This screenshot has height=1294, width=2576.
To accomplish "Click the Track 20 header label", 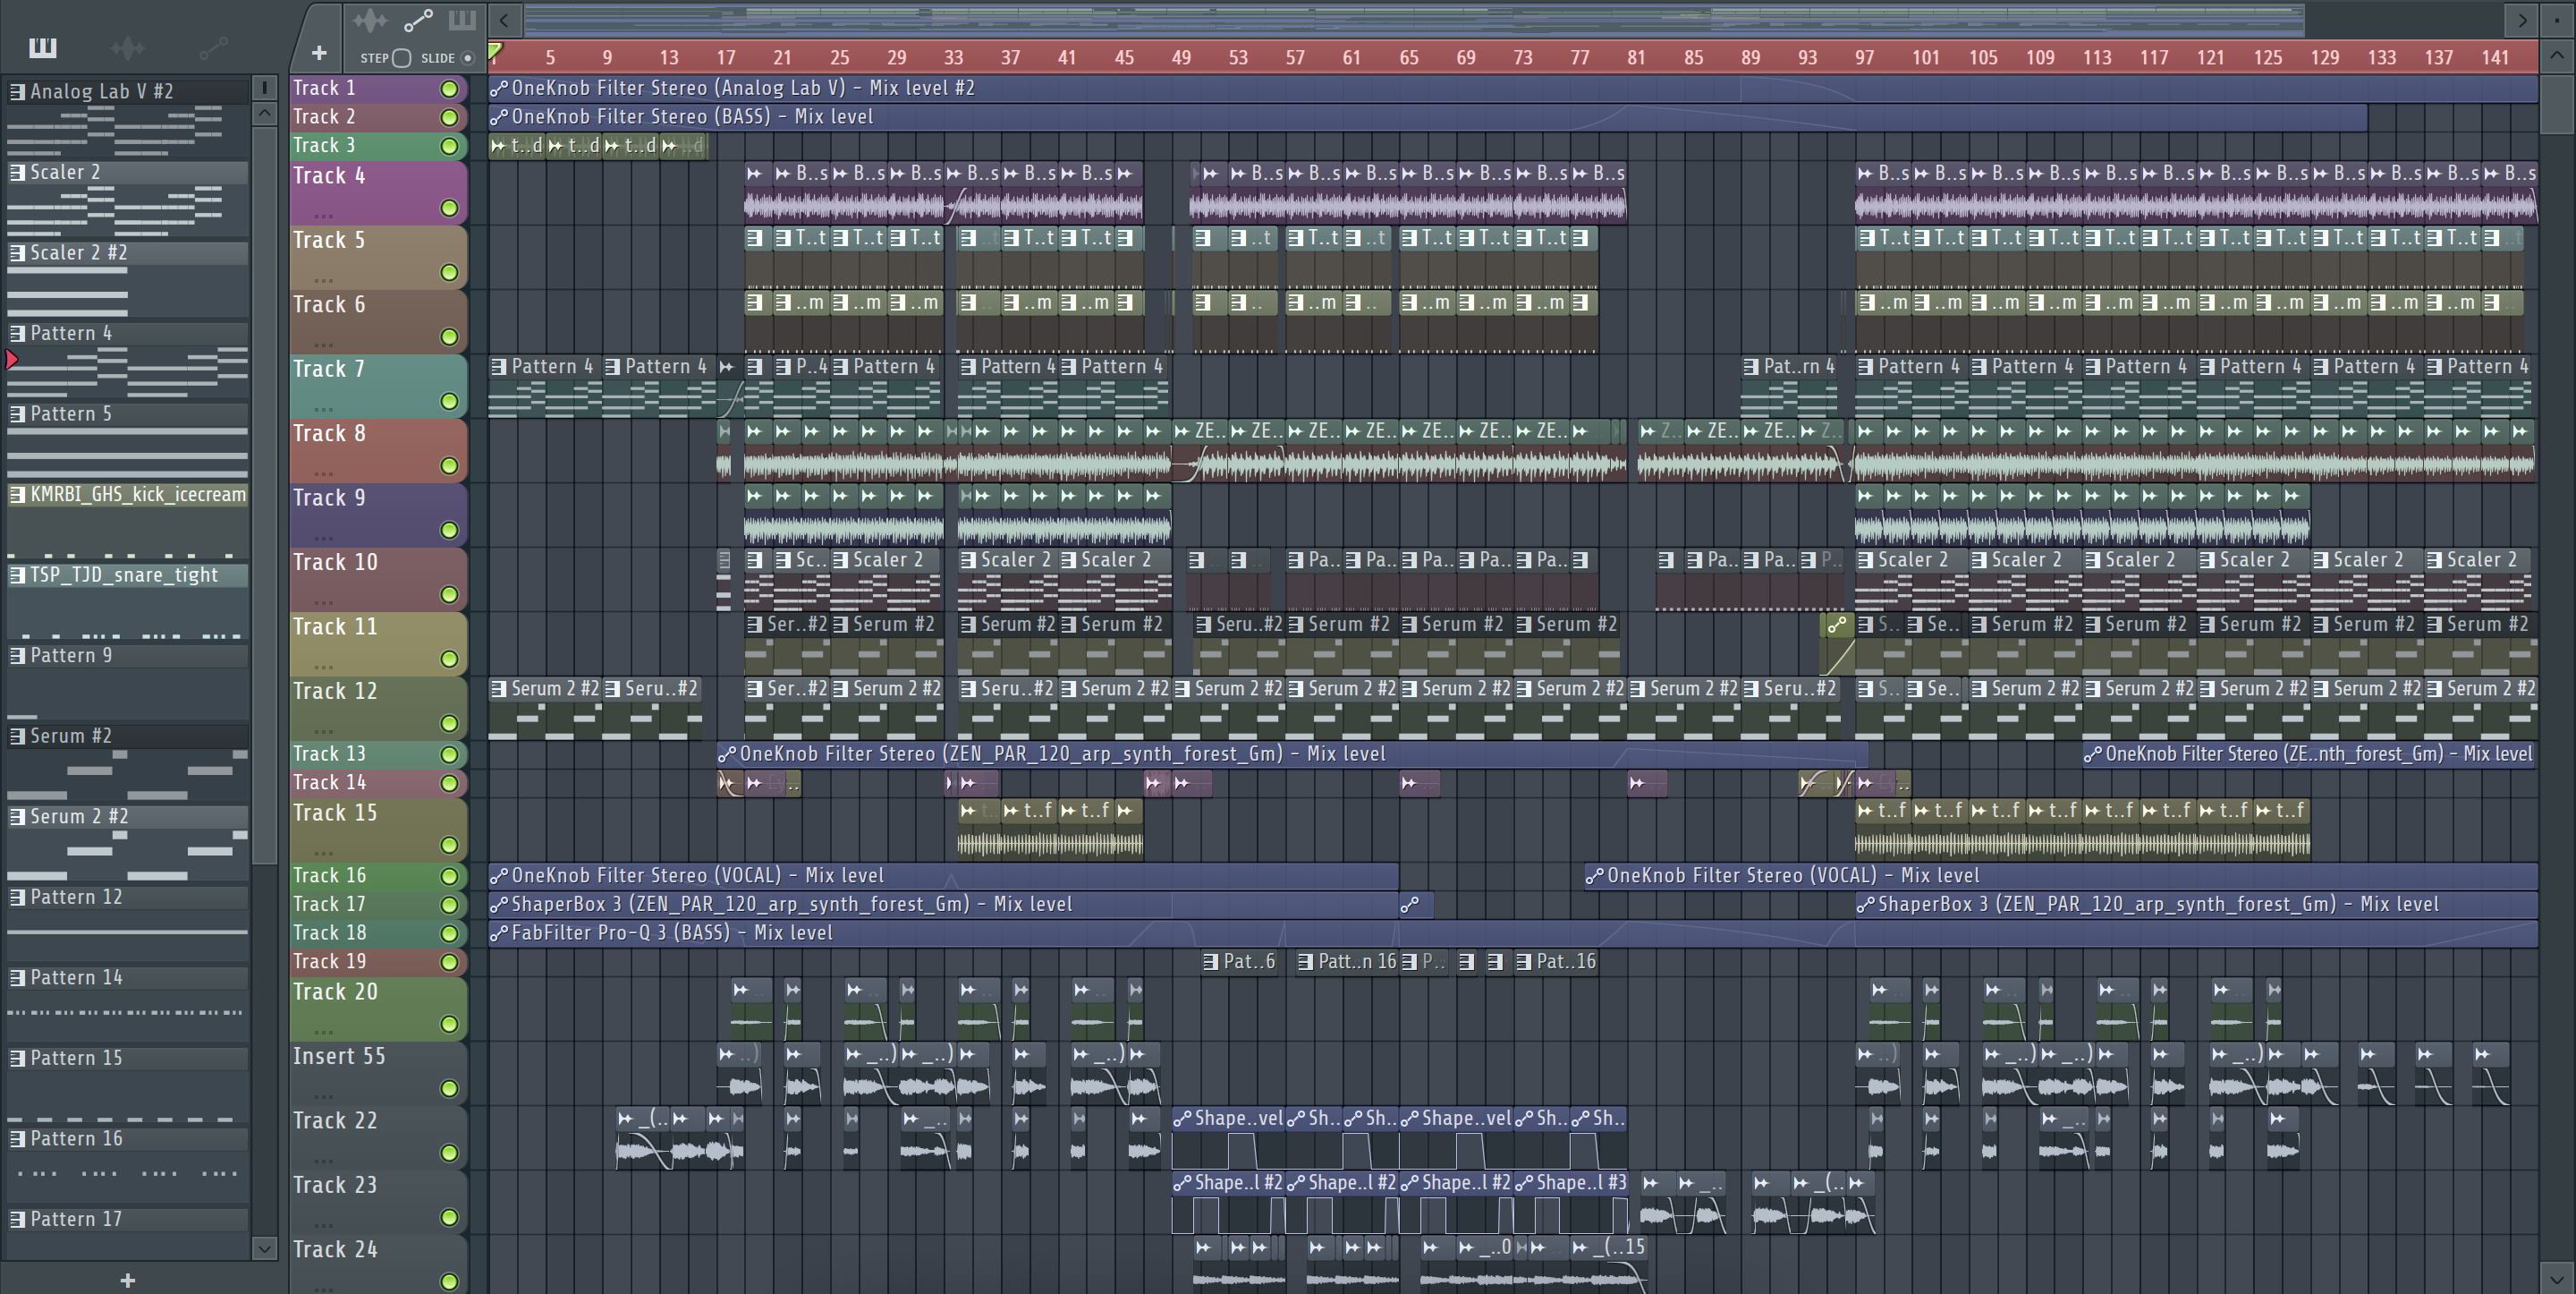I will pyautogui.click(x=335, y=992).
